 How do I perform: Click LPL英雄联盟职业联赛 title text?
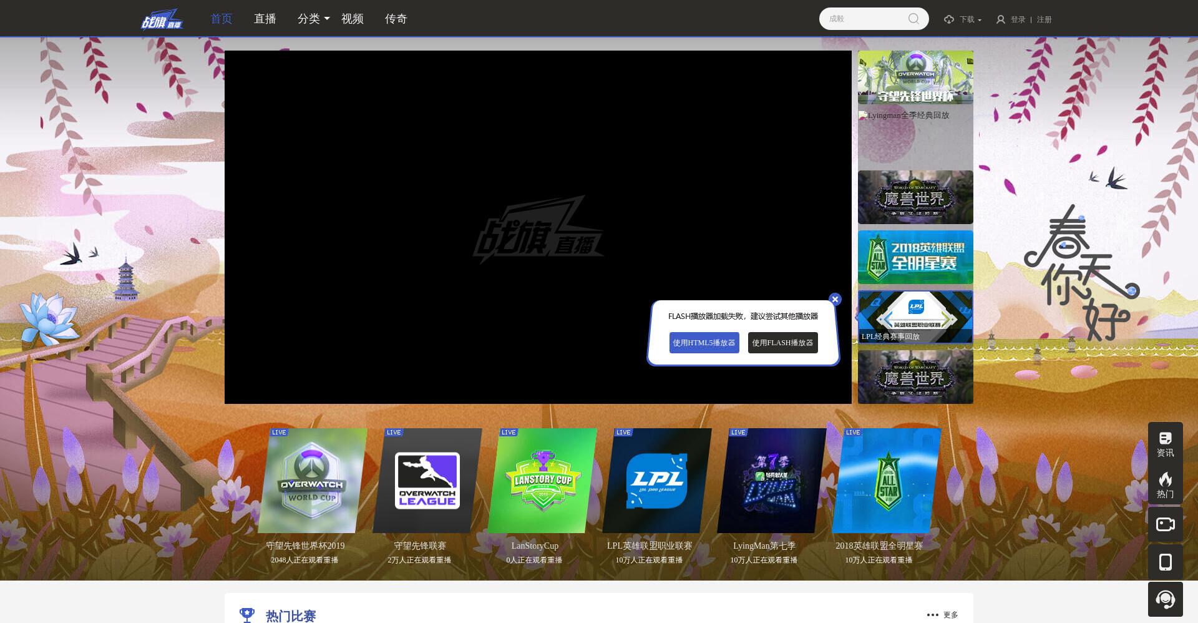(650, 546)
